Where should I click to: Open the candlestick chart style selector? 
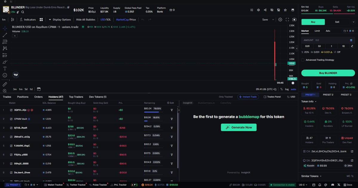click(12, 20)
